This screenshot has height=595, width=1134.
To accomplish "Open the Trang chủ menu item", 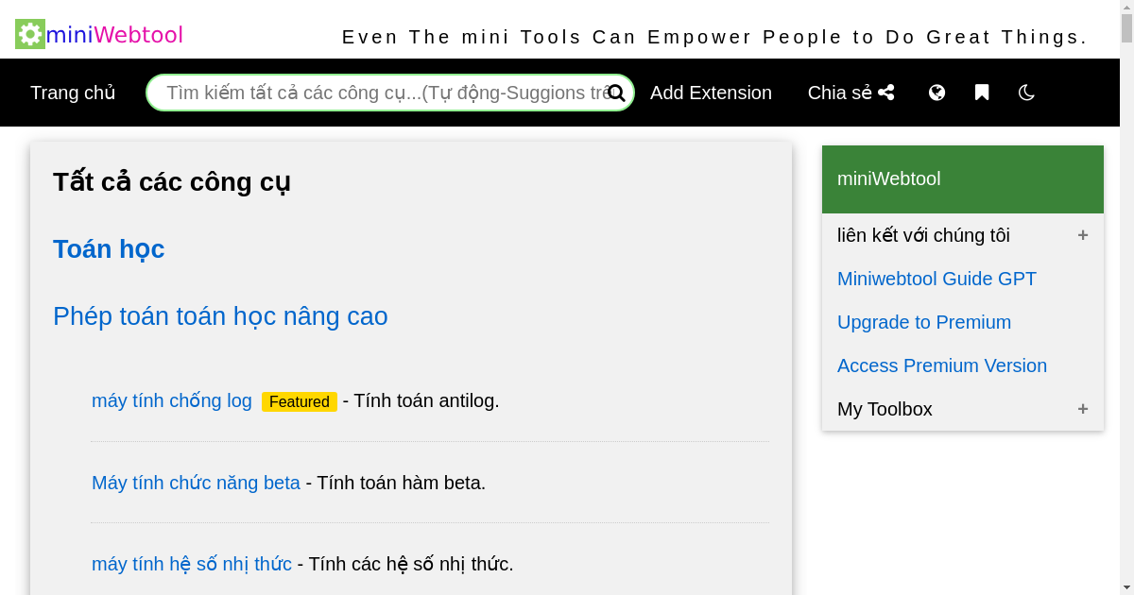I will pyautogui.click(x=73, y=93).
